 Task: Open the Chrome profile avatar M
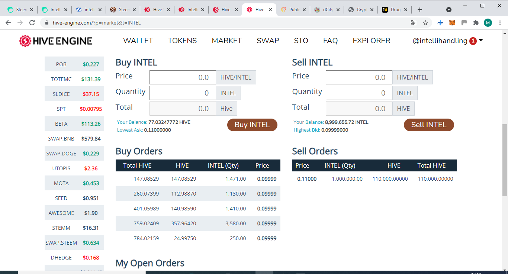click(x=488, y=23)
